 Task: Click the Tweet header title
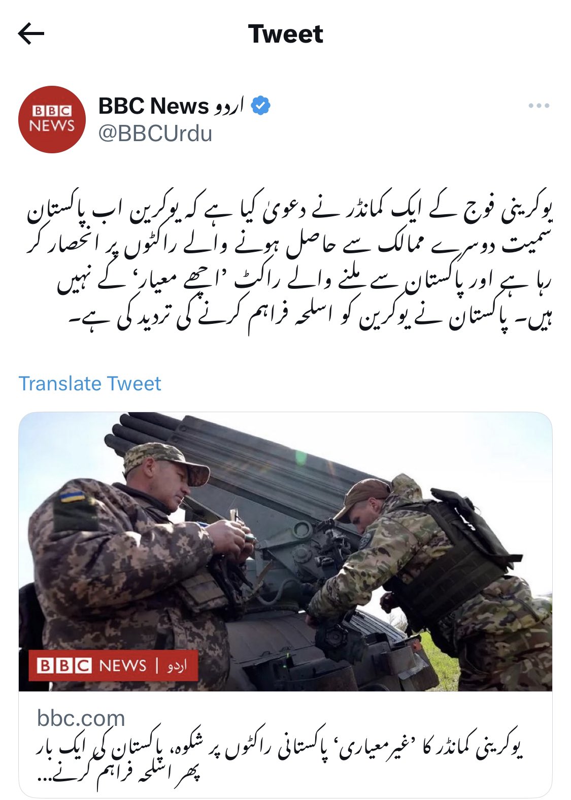[x=285, y=34]
